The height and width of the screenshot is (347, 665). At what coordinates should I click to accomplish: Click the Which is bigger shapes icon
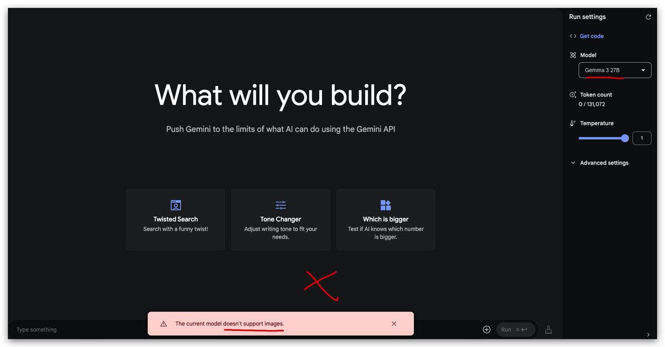(386, 205)
